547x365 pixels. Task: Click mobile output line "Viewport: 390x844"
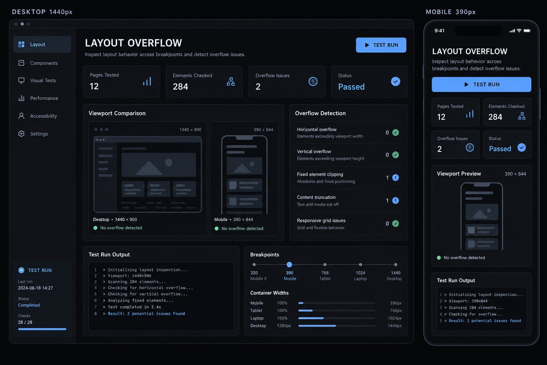coord(468,301)
